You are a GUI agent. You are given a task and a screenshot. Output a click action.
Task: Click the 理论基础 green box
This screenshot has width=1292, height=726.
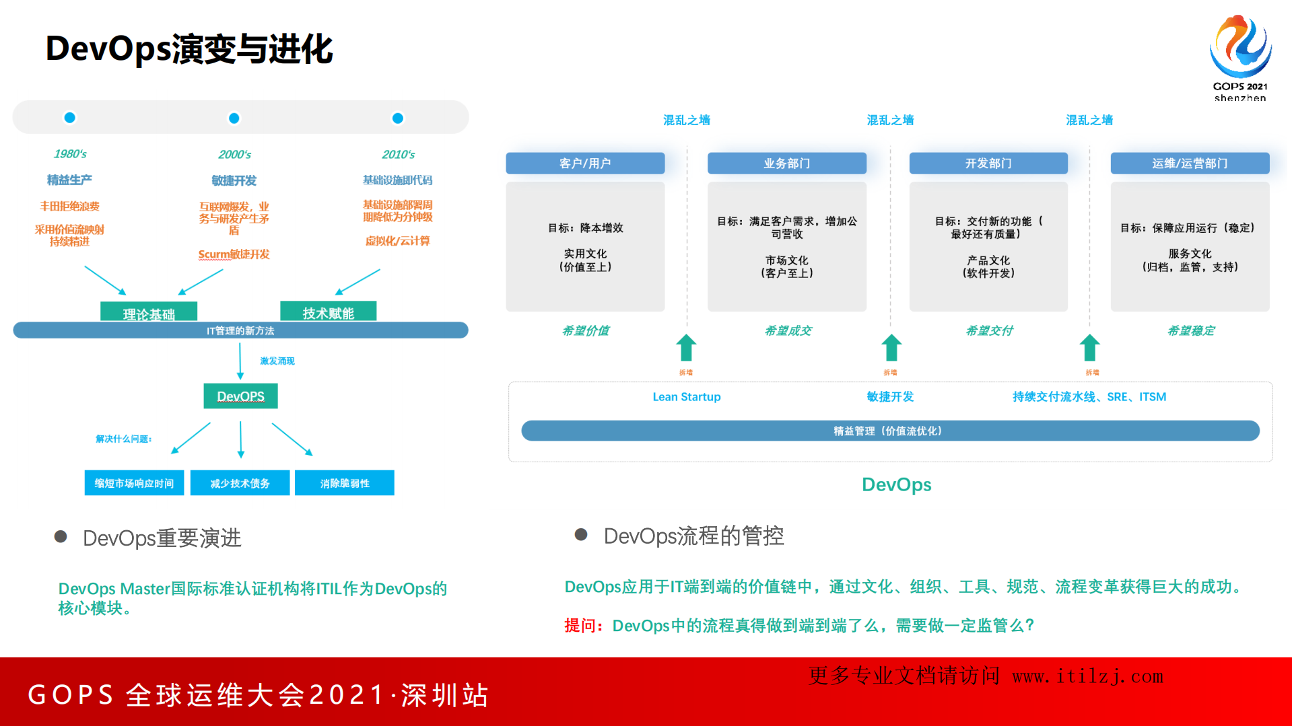pos(149,310)
